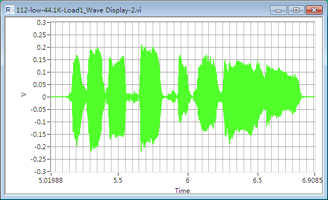Select the X-axis label 6
Screen dimensions: 328x200
pos(188,181)
